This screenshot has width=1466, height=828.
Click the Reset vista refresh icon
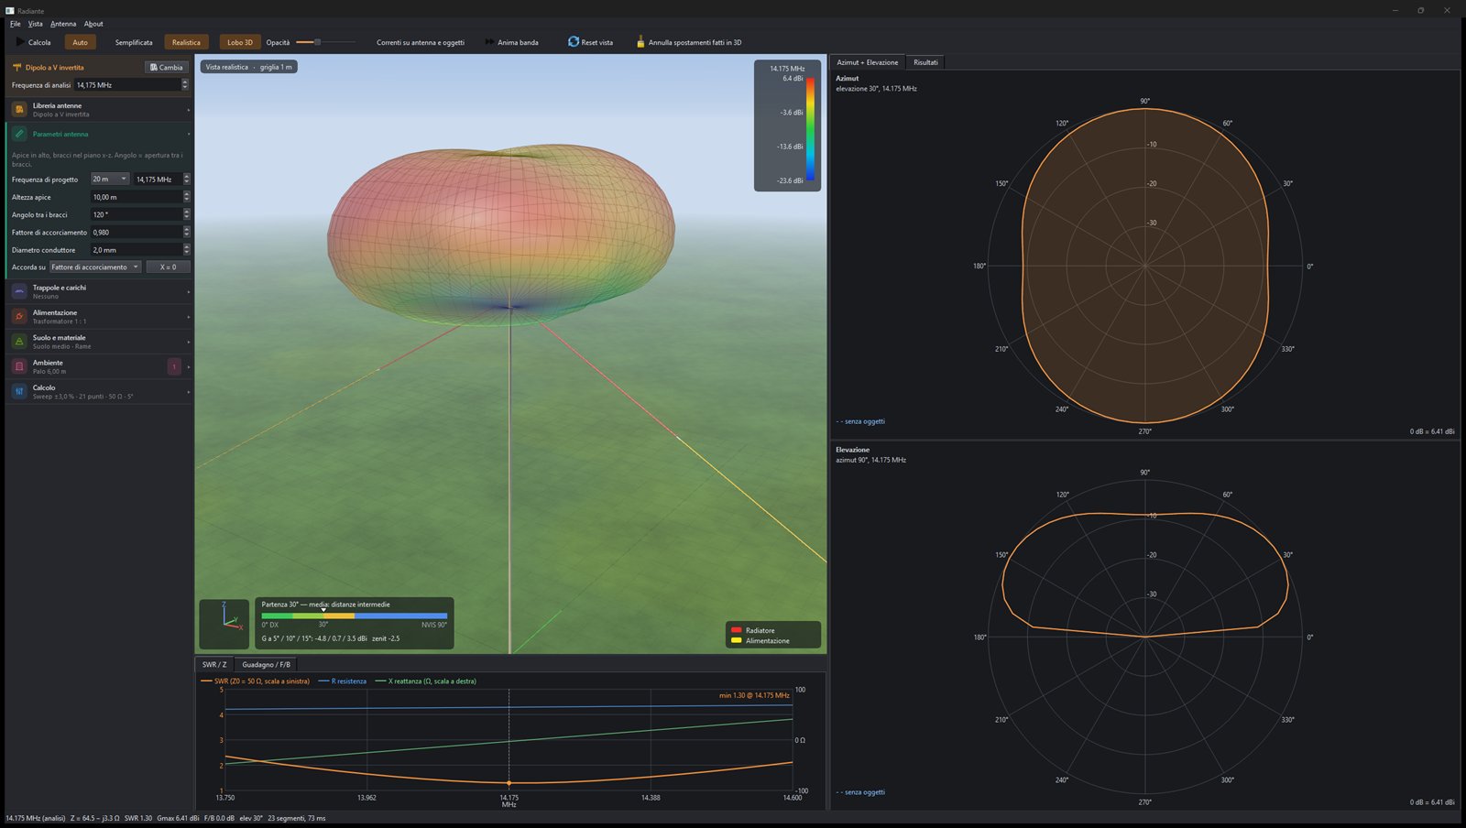click(x=574, y=42)
